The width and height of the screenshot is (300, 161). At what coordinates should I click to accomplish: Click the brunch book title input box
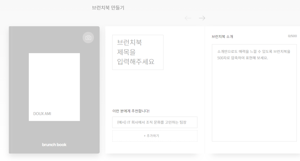pos(138,52)
